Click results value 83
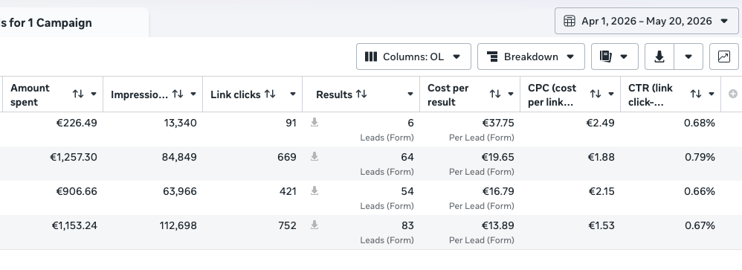 tap(407, 225)
